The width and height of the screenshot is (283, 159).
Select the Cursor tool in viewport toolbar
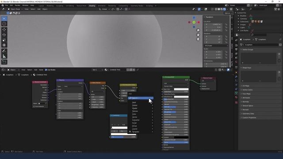(4, 24)
